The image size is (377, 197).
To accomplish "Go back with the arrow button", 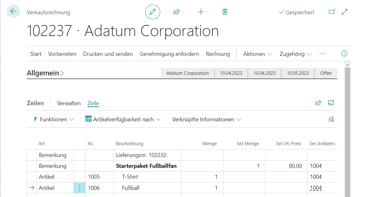I will [x=13, y=11].
